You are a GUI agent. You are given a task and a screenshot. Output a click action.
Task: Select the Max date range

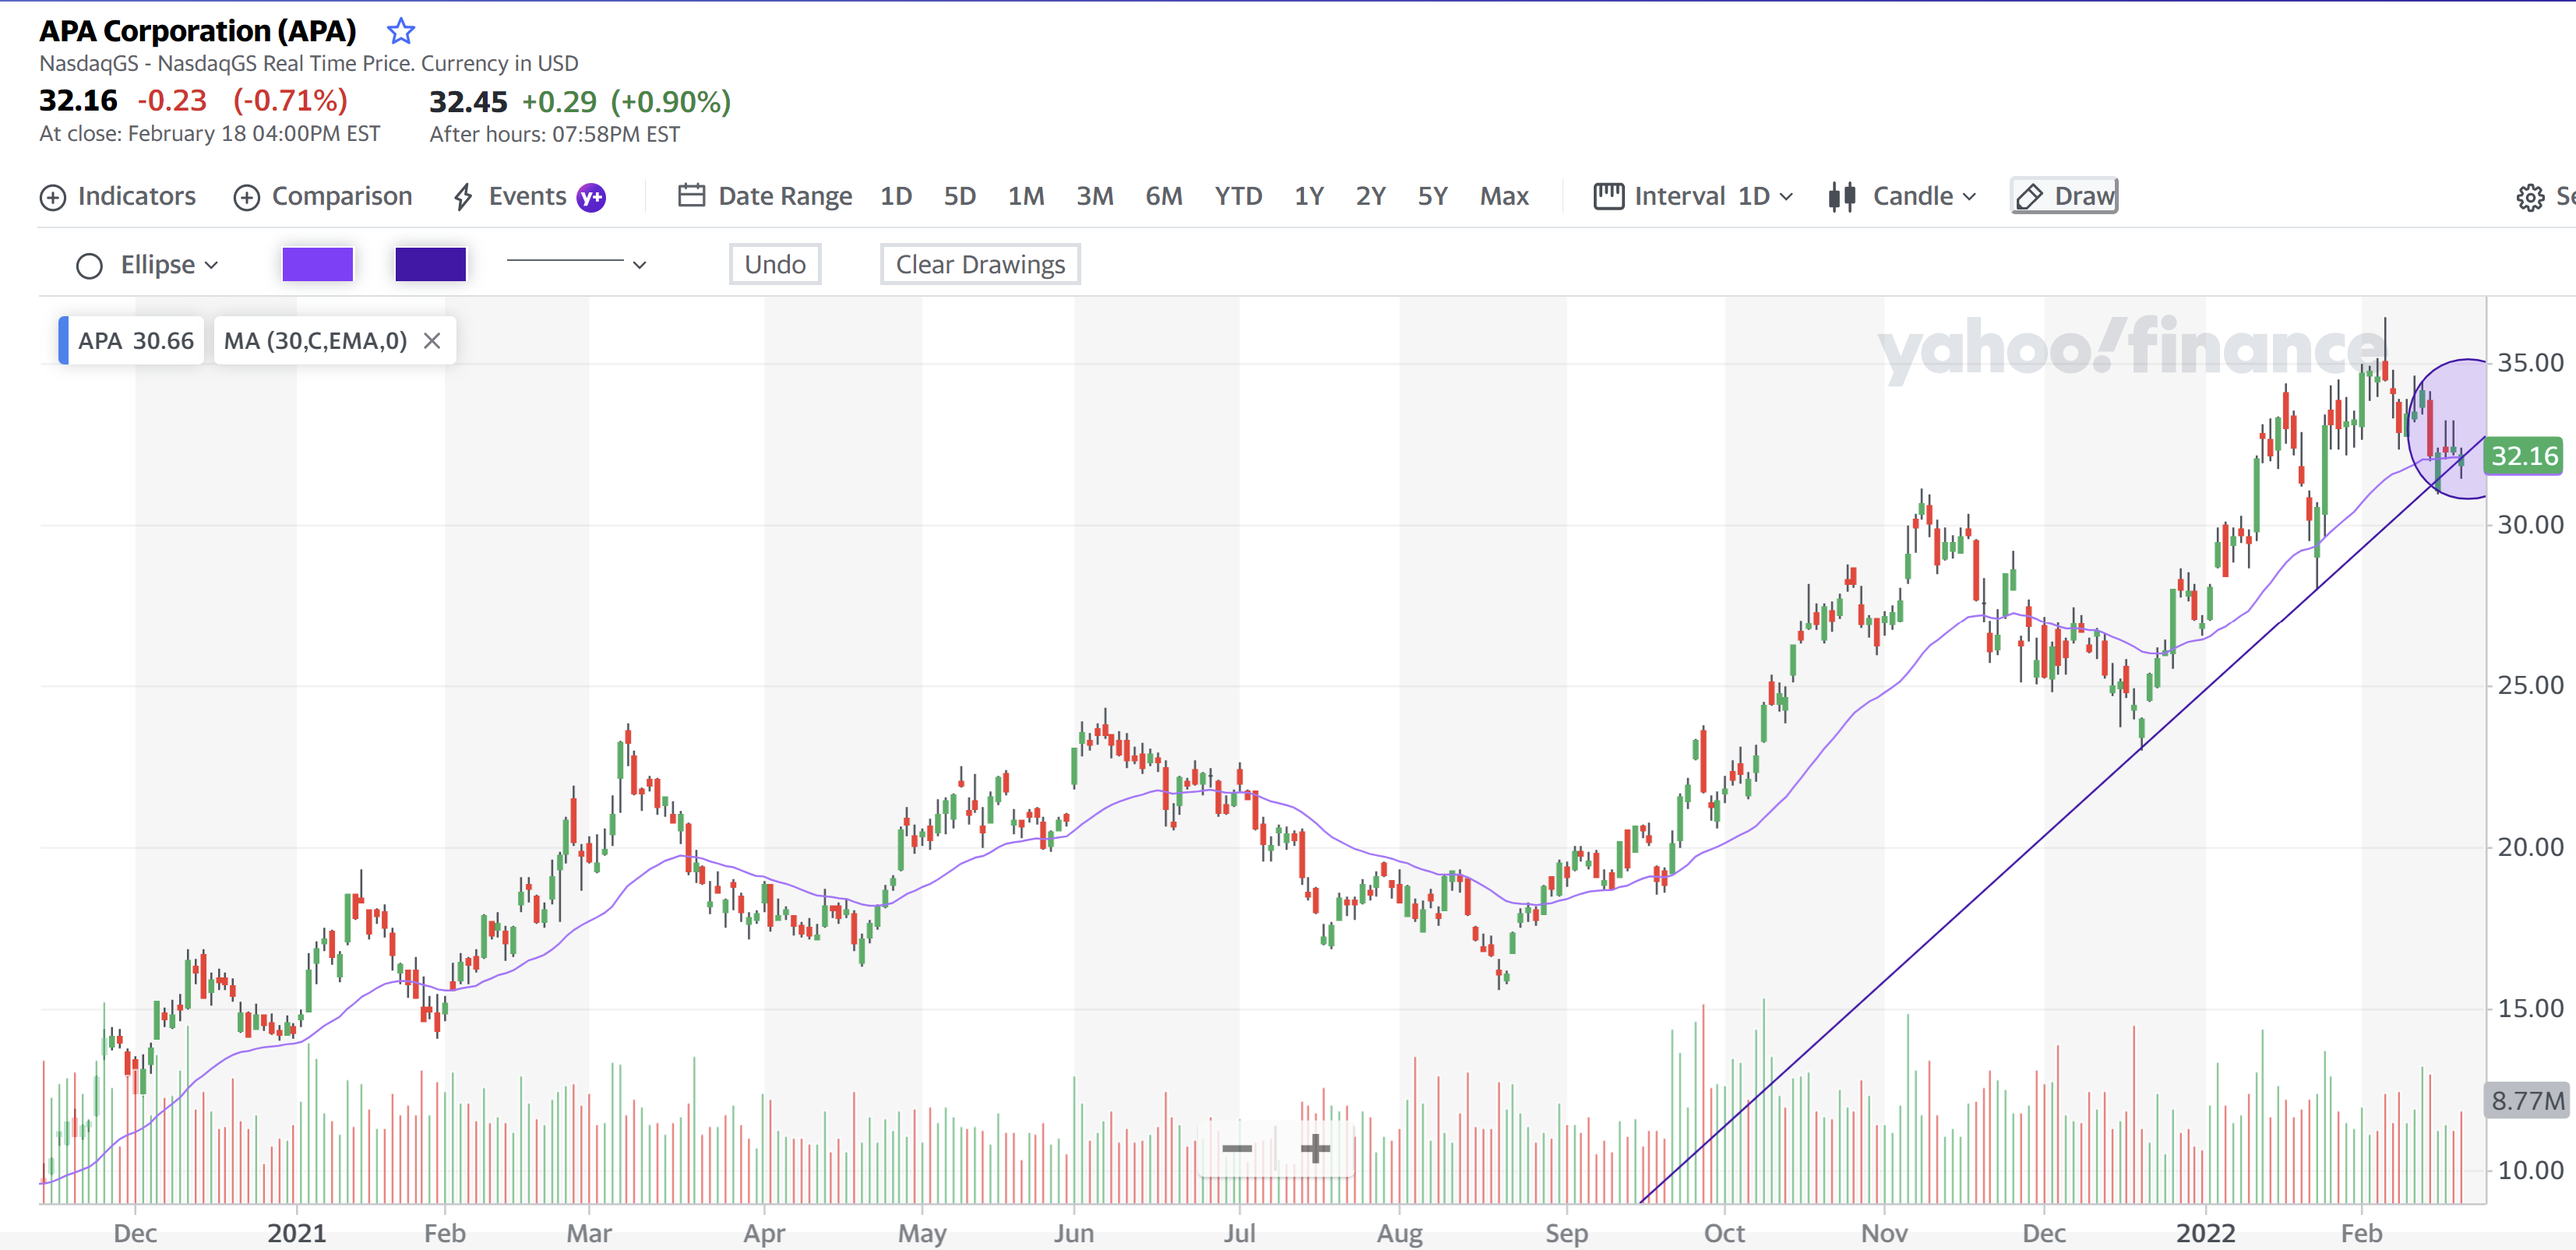coord(1505,196)
